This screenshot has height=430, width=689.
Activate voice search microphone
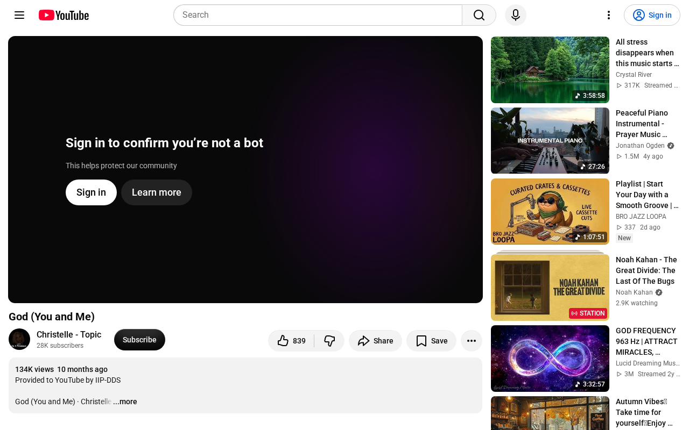(516, 15)
